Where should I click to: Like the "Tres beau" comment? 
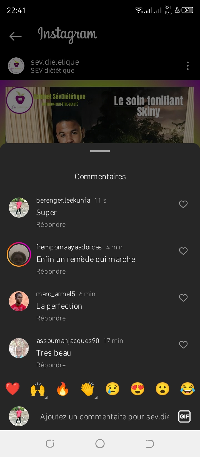pos(183,345)
